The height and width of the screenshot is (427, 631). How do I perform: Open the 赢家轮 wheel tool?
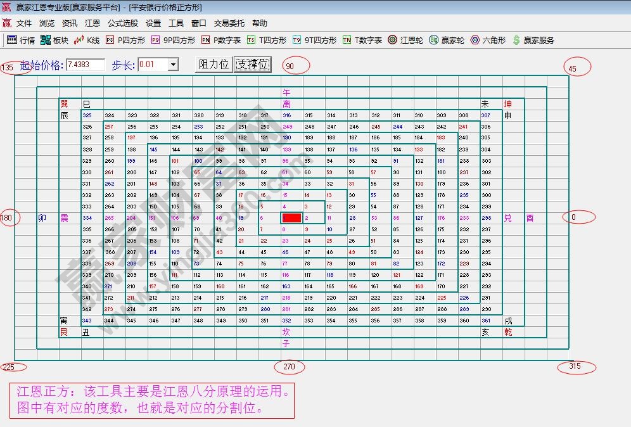[x=447, y=40]
